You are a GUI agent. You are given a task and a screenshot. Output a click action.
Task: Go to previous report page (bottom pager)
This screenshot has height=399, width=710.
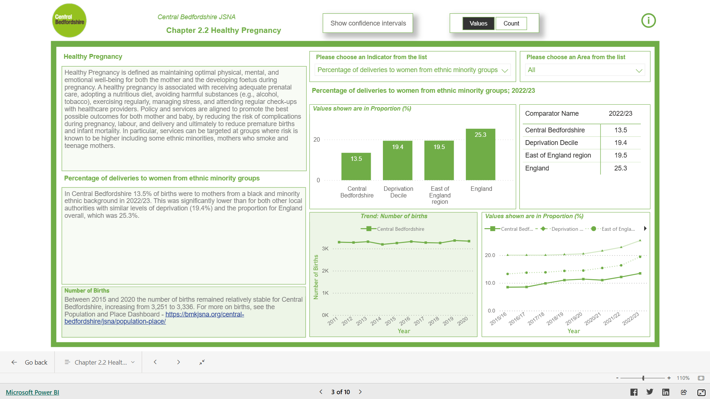[x=321, y=392]
